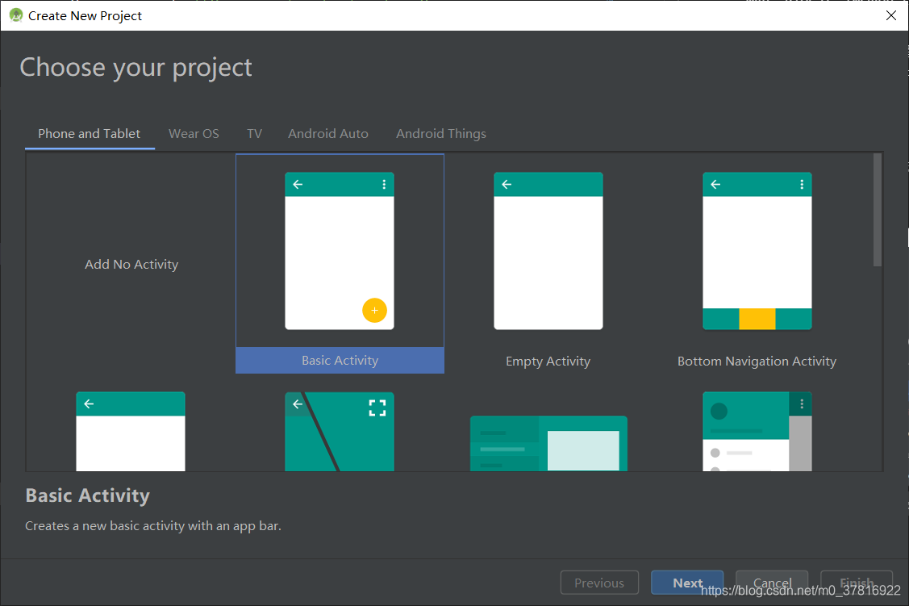The width and height of the screenshot is (909, 606).
Task: Click the overflow dots in Bottom Navigation preview
Action: tap(802, 185)
